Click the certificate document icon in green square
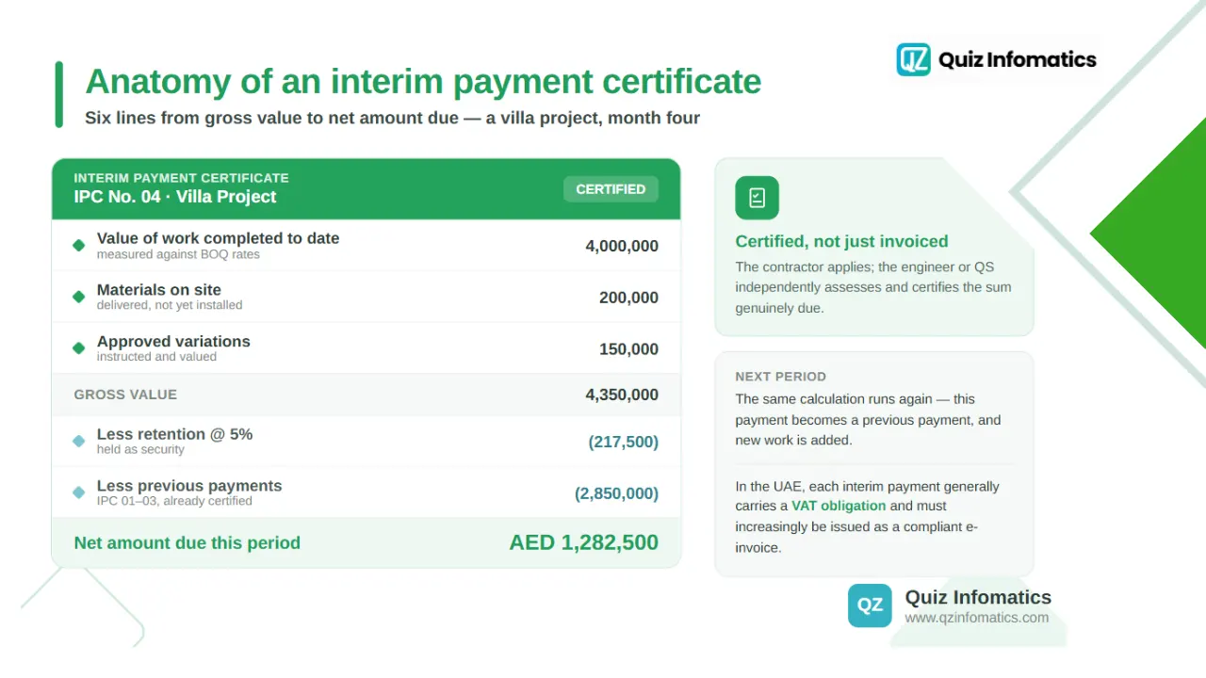This screenshot has height=678, width=1206. [x=757, y=198]
